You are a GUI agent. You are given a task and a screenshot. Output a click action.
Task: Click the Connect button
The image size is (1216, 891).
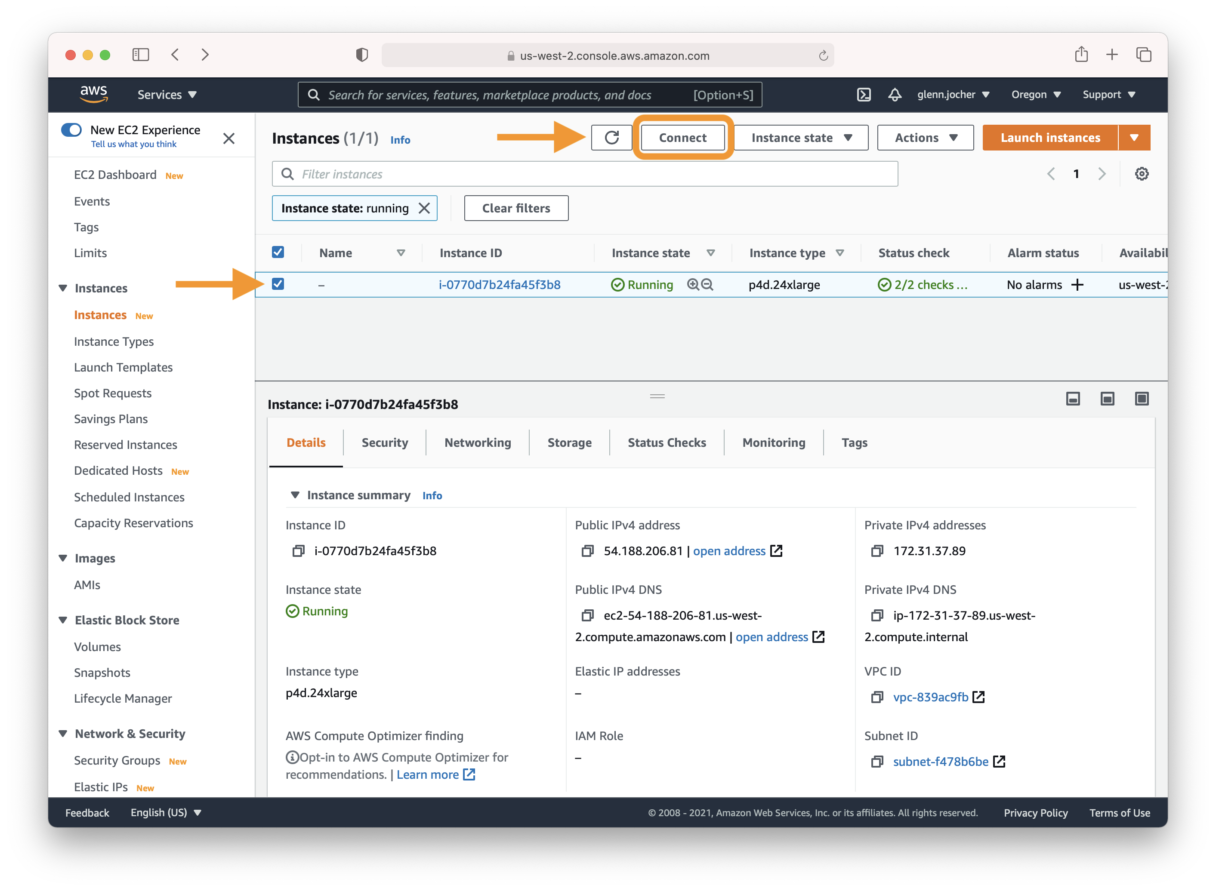685,137
